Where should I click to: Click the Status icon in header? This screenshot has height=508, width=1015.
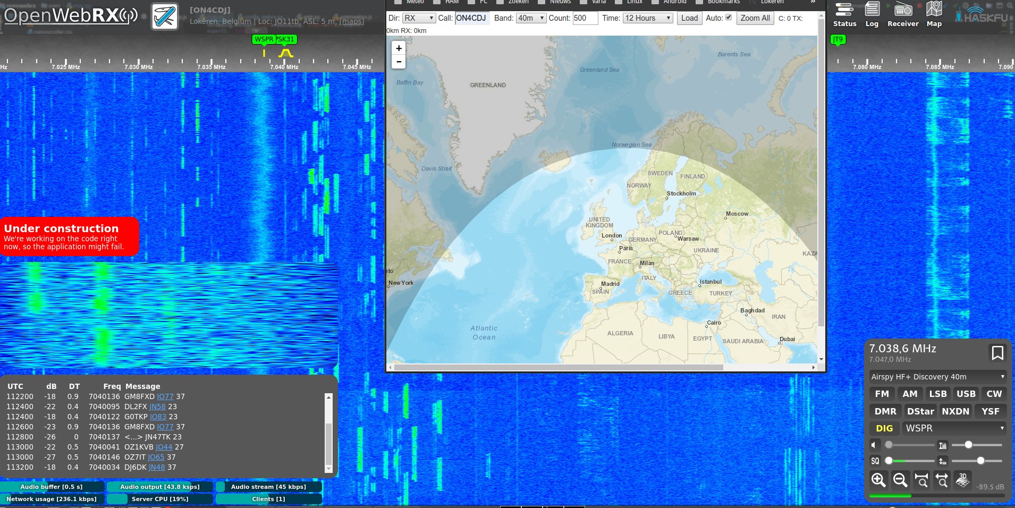click(844, 14)
